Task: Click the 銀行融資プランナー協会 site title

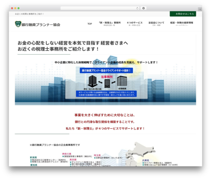Action: (x=41, y=25)
